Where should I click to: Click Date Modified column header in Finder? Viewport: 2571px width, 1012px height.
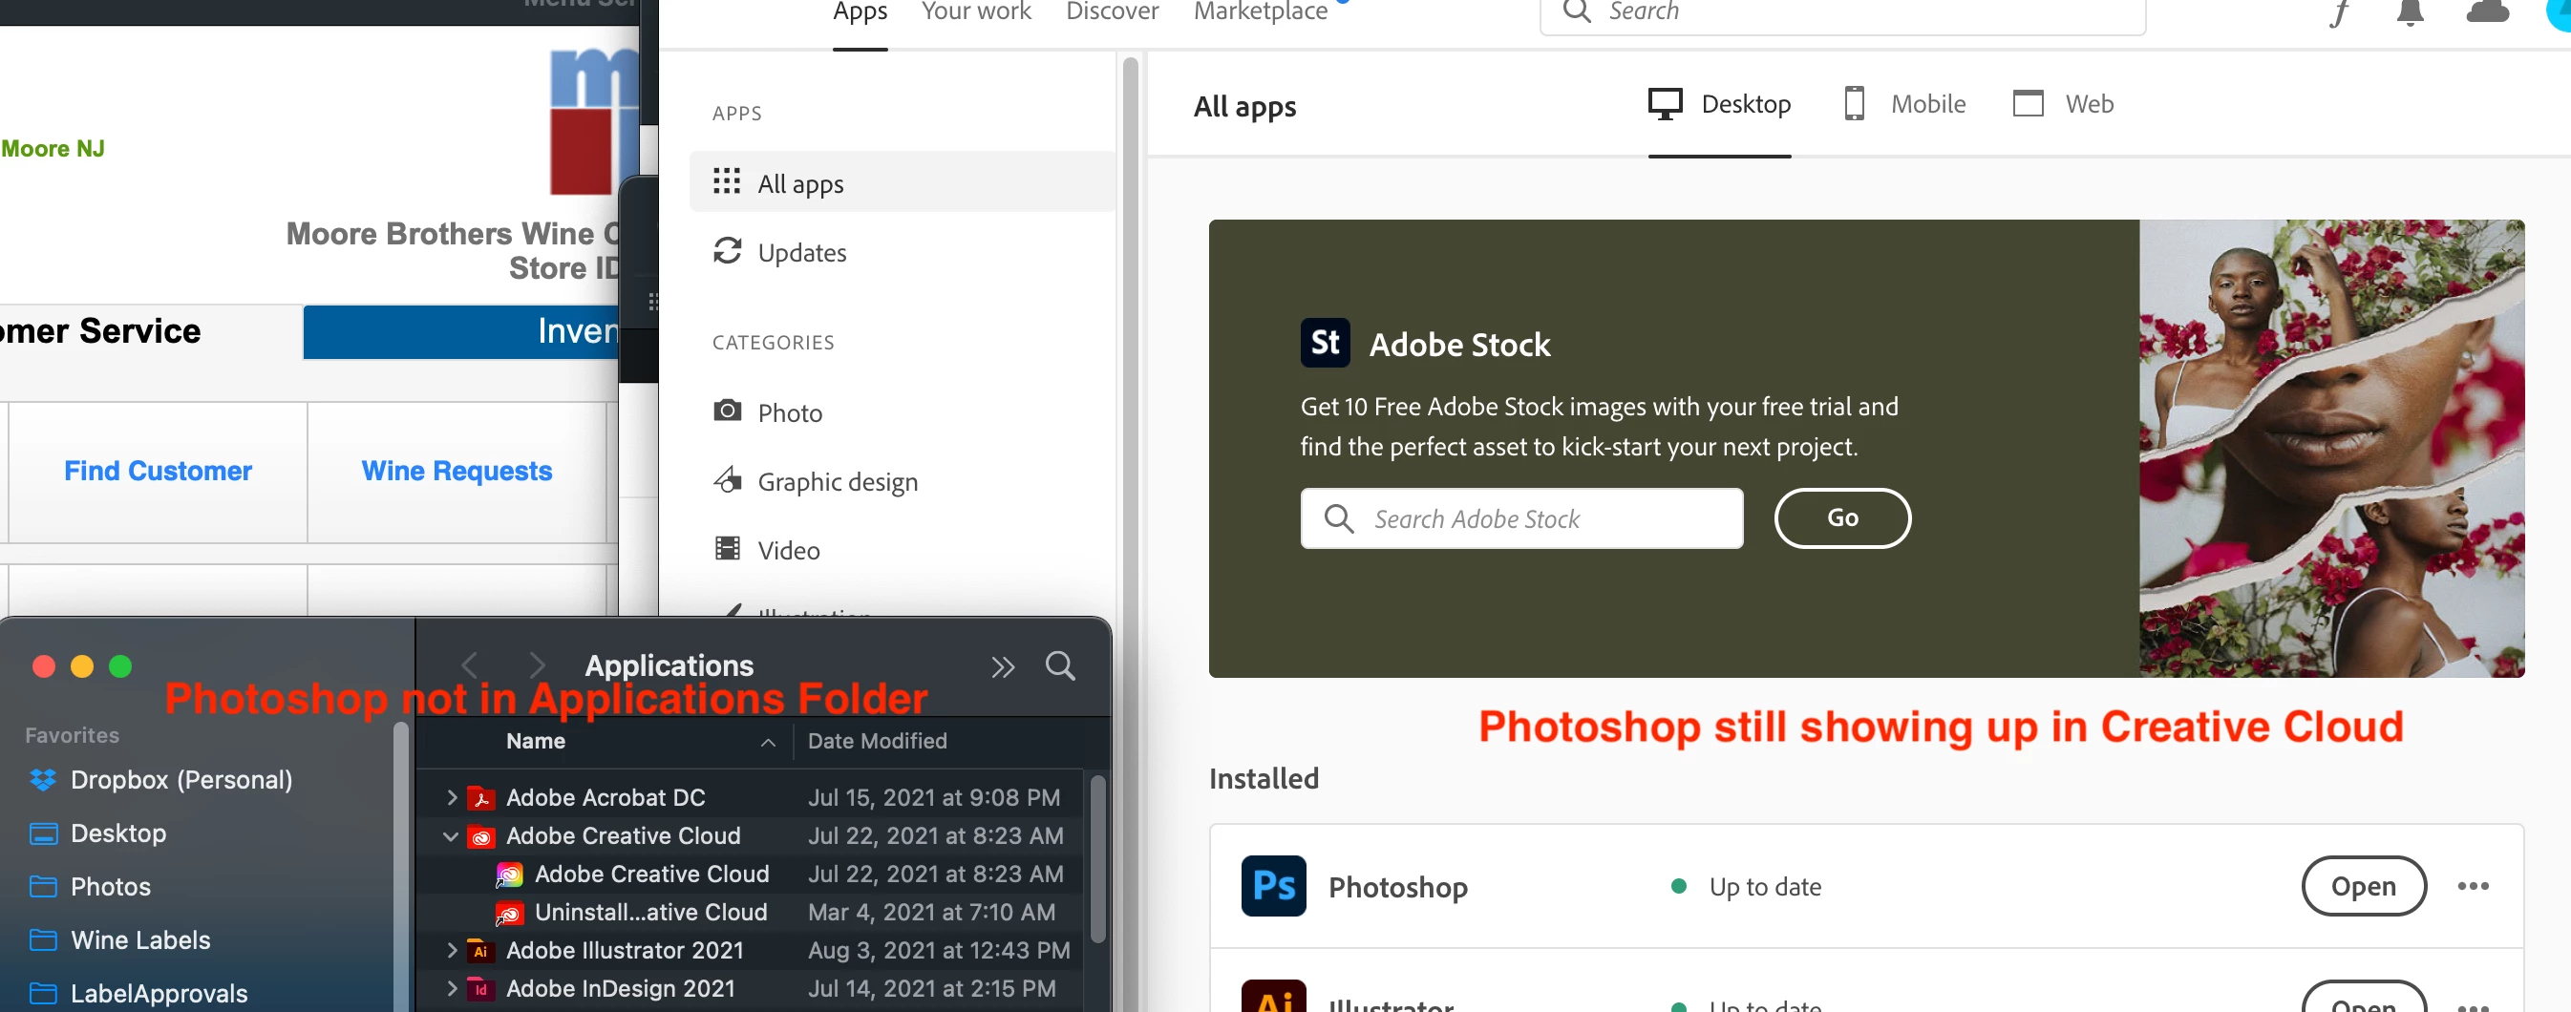(x=877, y=741)
